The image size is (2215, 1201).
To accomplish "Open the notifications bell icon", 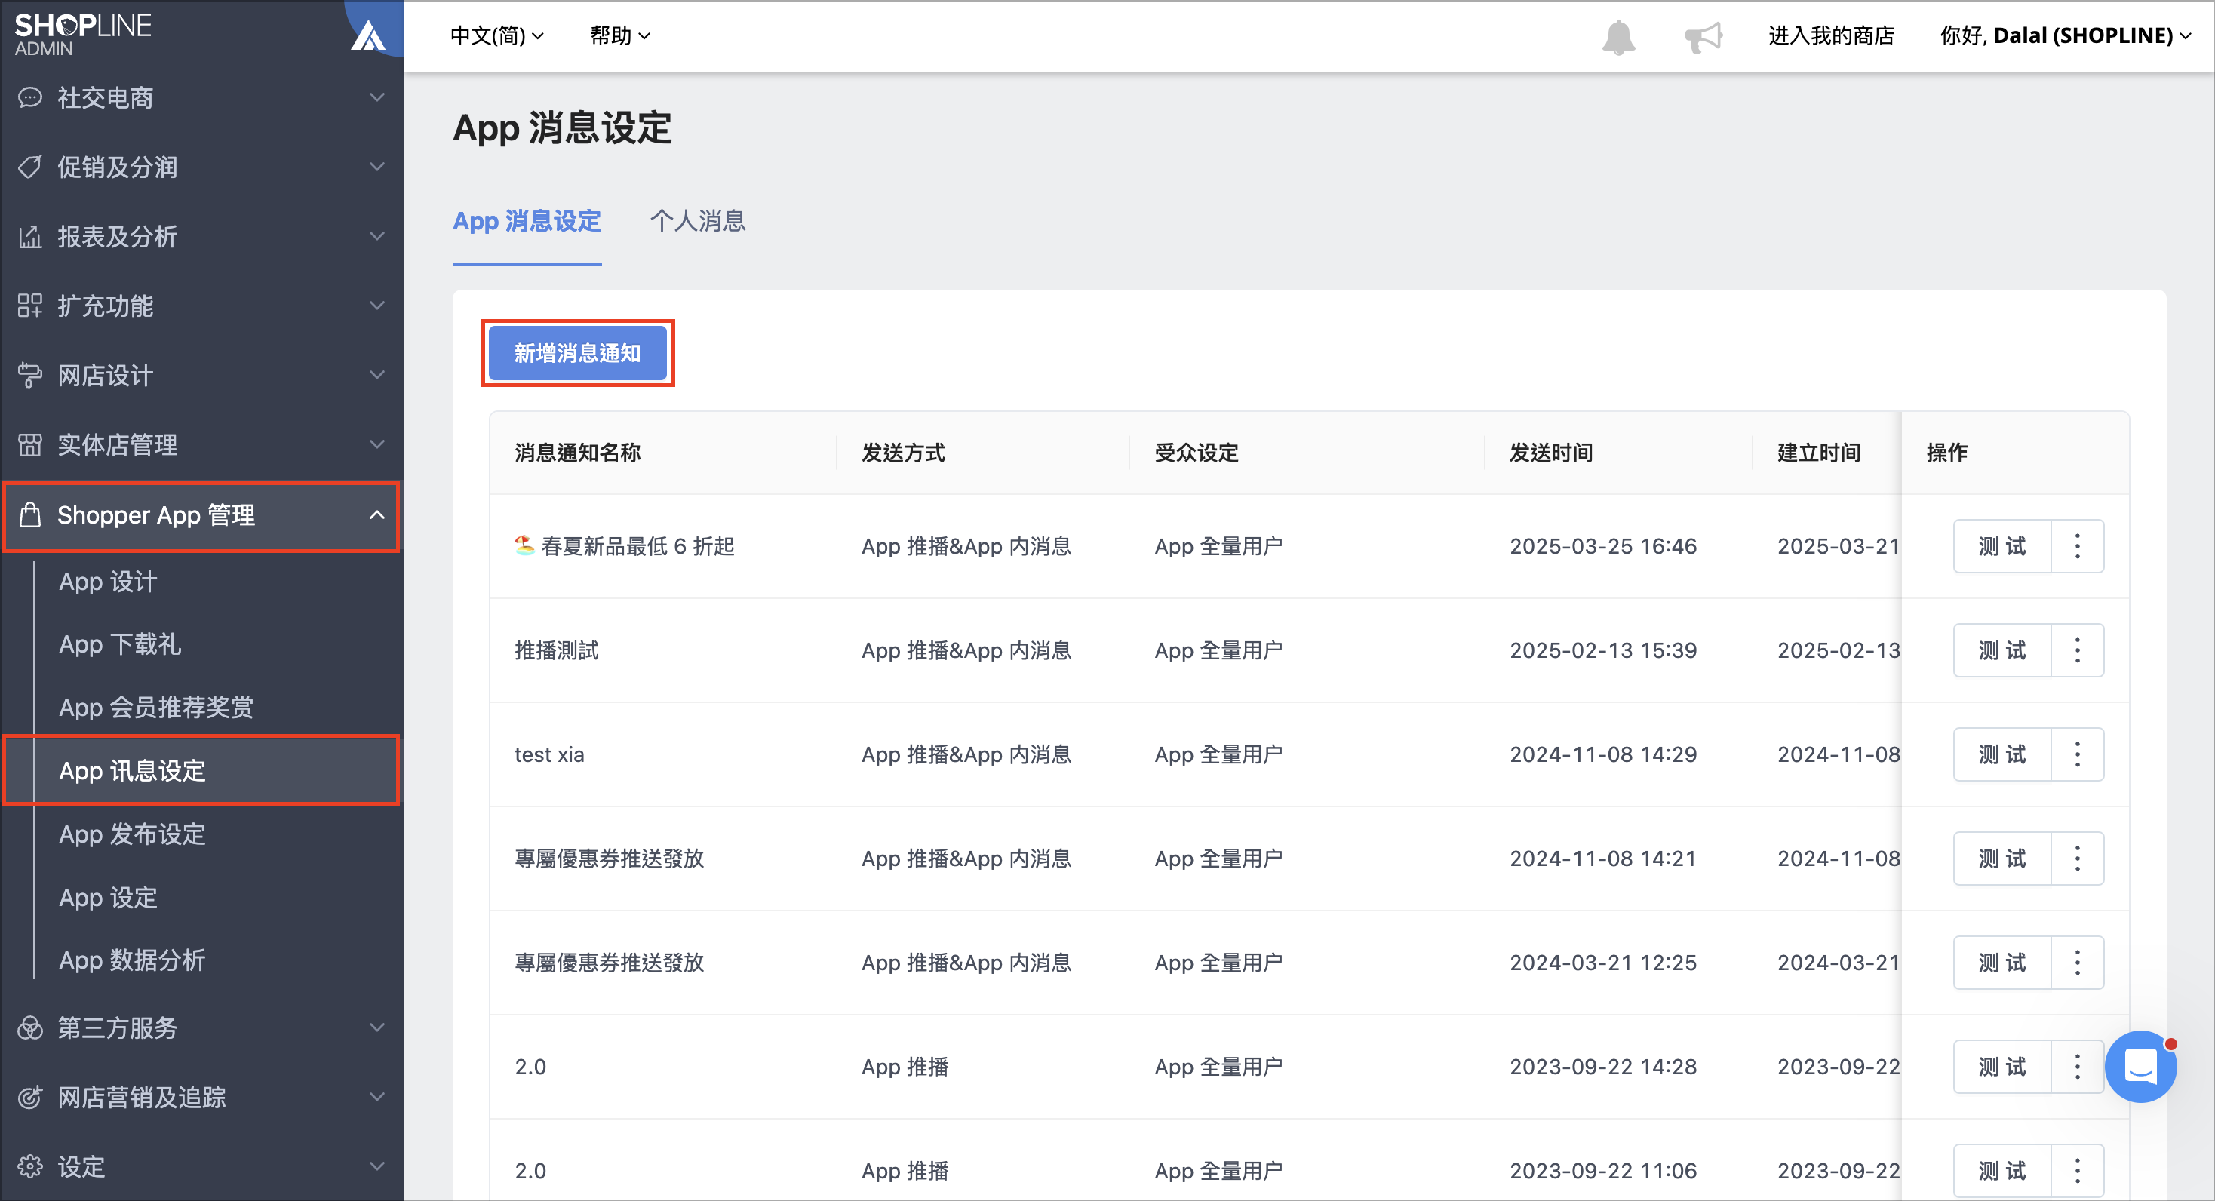I will (x=1618, y=37).
